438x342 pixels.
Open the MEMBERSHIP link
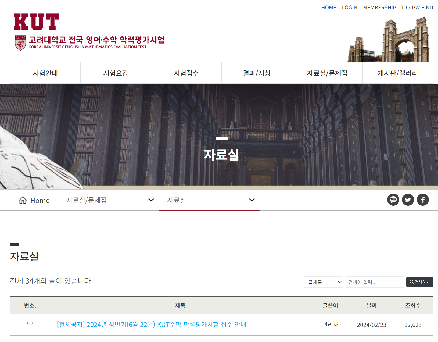pos(379,8)
